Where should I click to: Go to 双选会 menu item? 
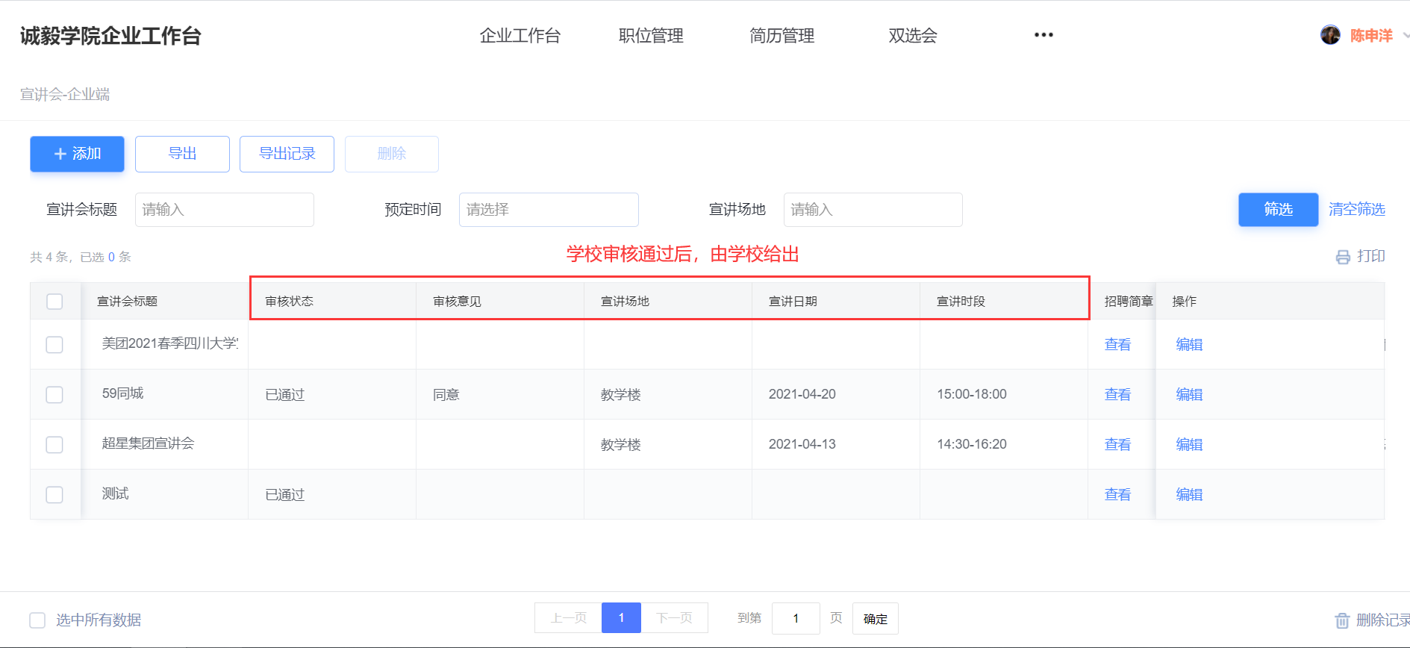point(912,36)
